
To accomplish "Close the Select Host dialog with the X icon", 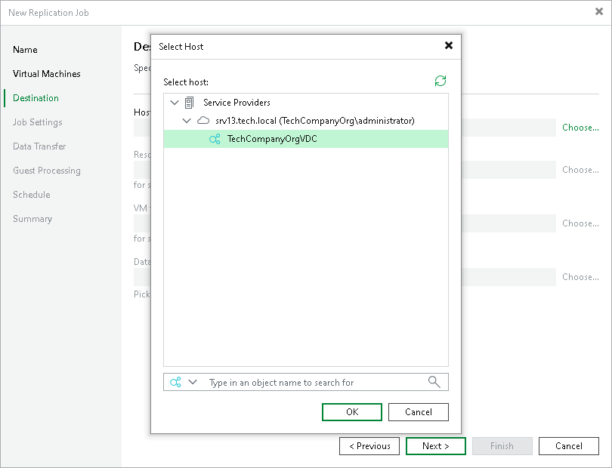I will [449, 45].
